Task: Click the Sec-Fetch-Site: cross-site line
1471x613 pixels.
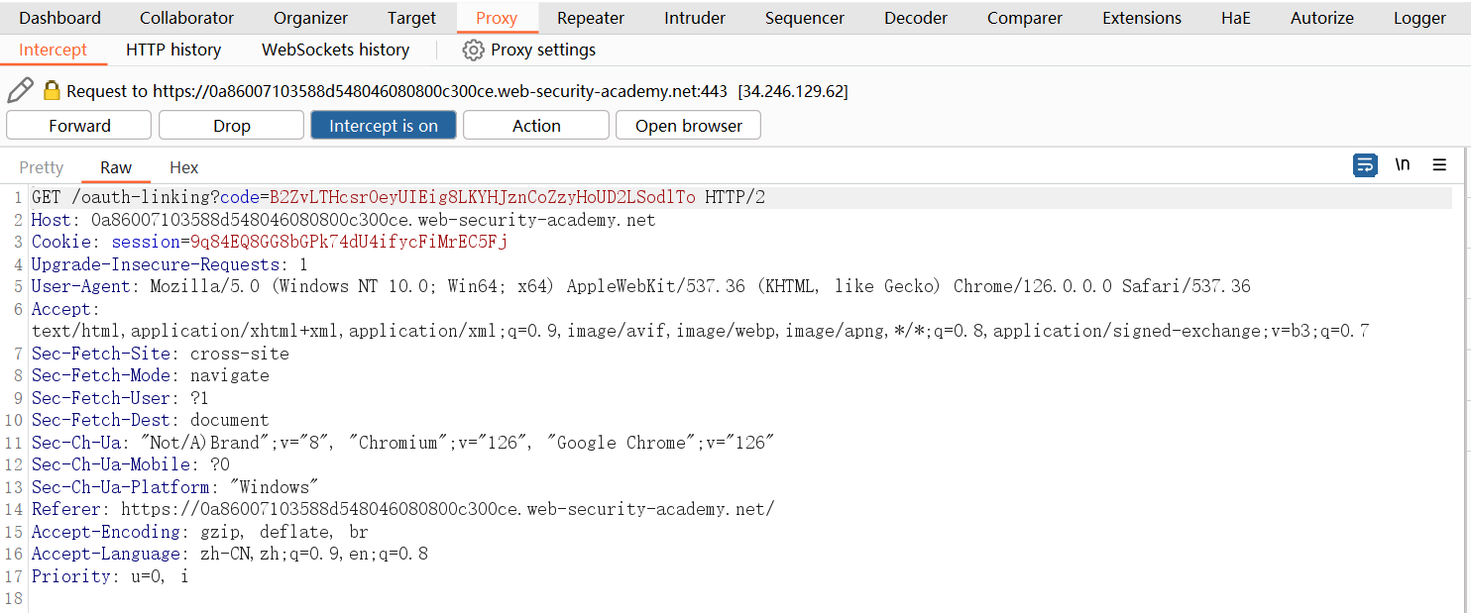Action: pos(160,354)
